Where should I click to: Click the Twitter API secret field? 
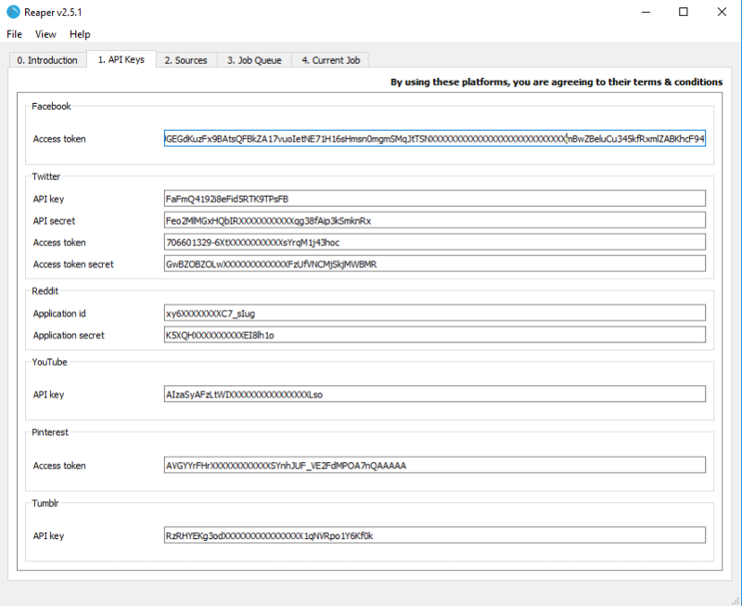coord(434,220)
